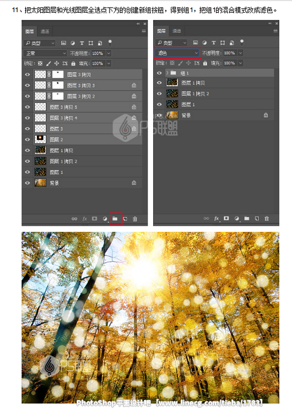Click type layer filter T icon in right panel
292x413 pixels.
(x=213, y=42)
